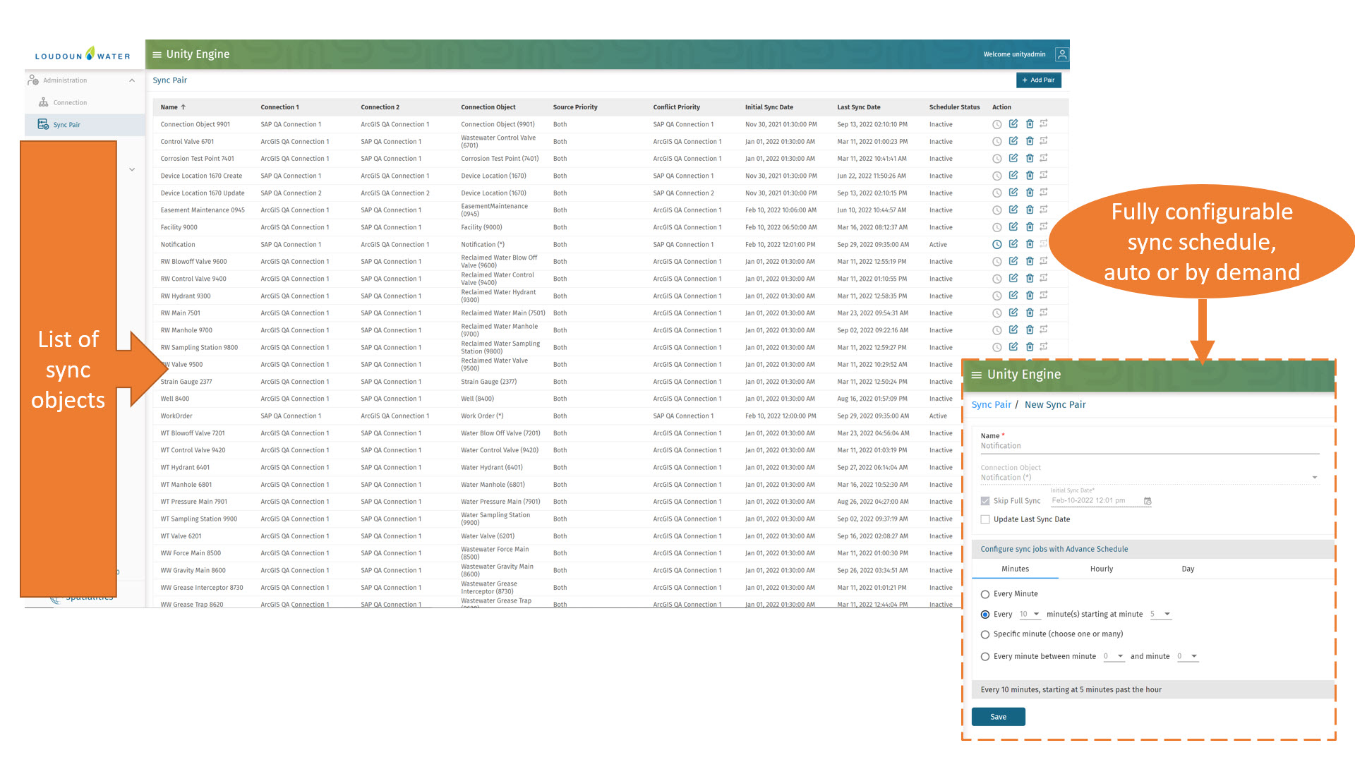1355x762 pixels.
Task: Click the Connection icon in the sidebar
Action: tap(44, 102)
